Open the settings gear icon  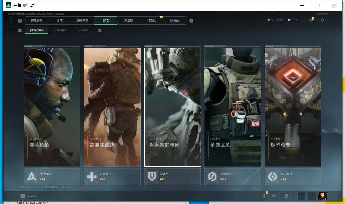(322, 20)
